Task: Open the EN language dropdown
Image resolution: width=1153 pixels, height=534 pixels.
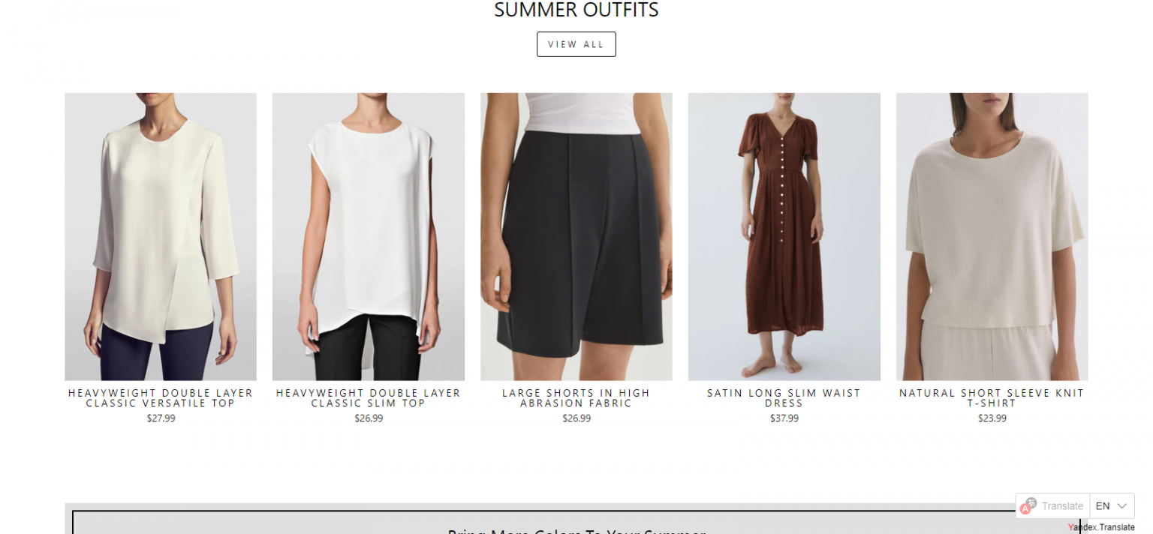Action: (x=1112, y=506)
